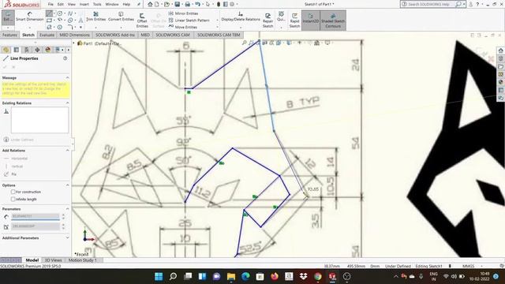Select the Corner Rectangle tool
The width and height of the screenshot is (505, 284).
click(49, 21)
